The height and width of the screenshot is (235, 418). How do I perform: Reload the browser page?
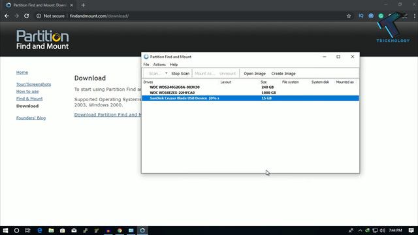point(26,16)
